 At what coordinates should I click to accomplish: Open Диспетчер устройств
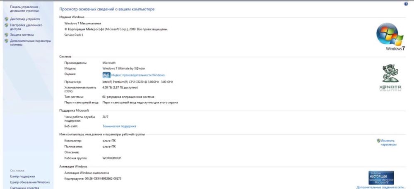coord(25,19)
